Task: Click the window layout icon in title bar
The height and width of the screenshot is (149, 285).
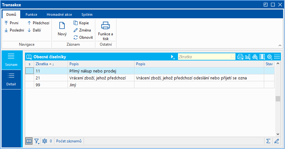Action: [x=265, y=5]
